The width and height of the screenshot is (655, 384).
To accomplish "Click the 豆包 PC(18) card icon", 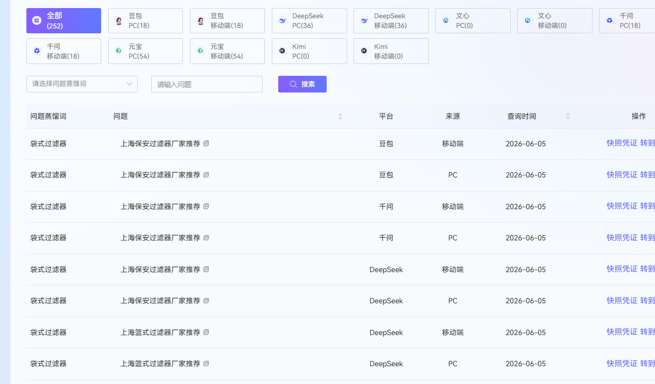I will (119, 20).
